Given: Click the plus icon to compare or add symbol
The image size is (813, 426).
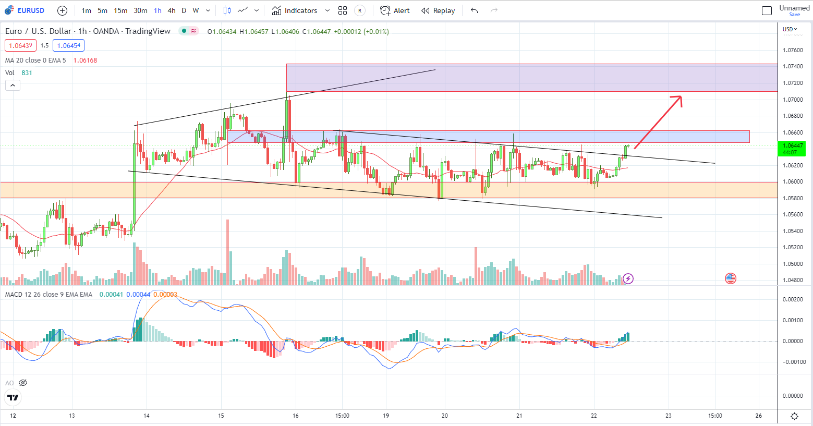Looking at the screenshot, I should [x=62, y=10].
